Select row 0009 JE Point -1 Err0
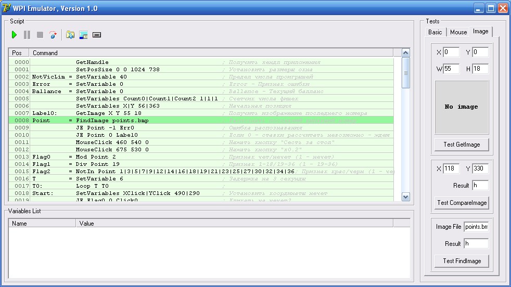Screen dimensions: 511x287 click(201, 128)
